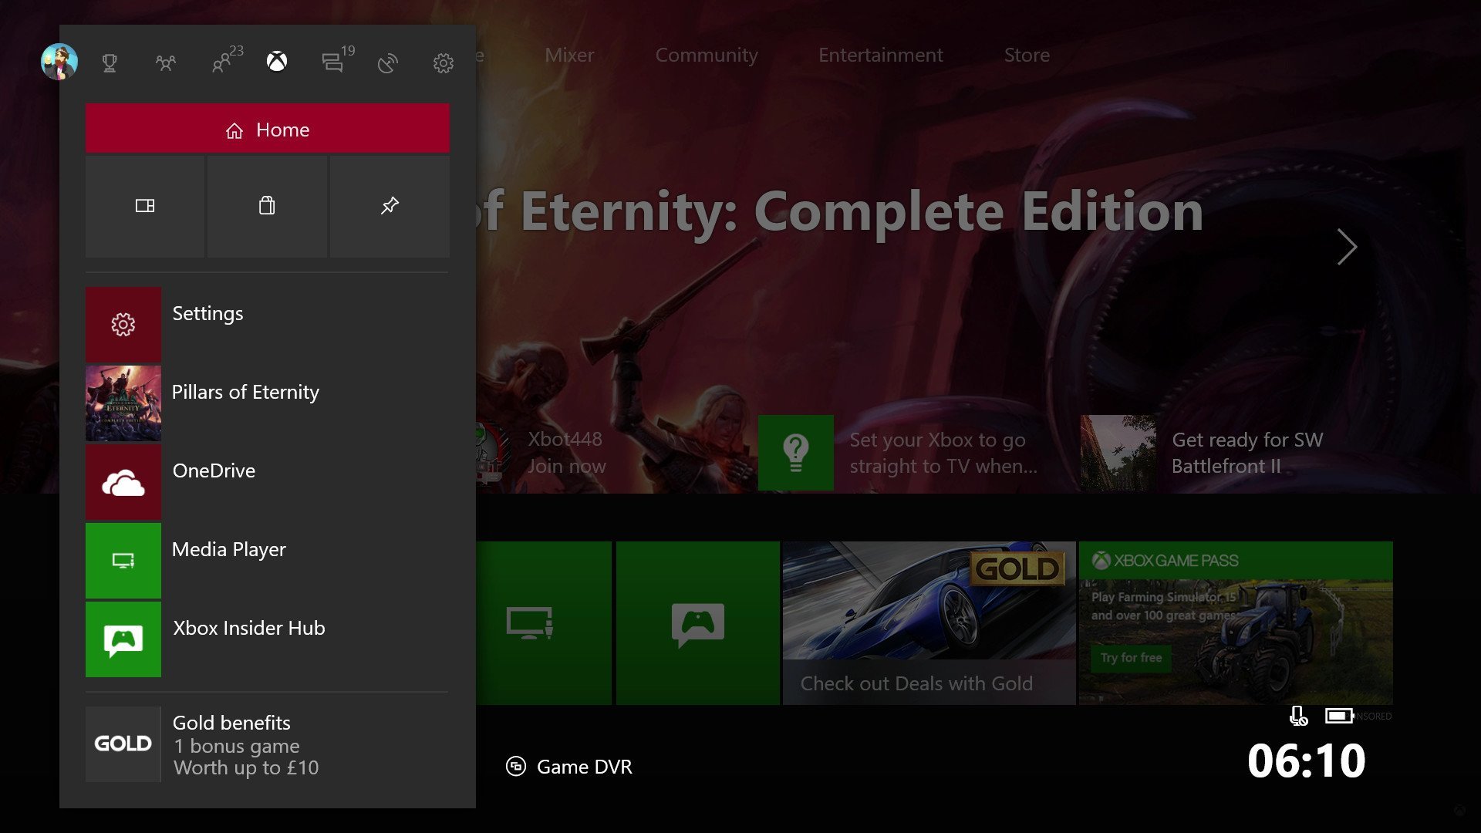Open the green Media Player dashboard tile
Image resolution: width=1481 pixels, height=833 pixels.
coord(544,622)
